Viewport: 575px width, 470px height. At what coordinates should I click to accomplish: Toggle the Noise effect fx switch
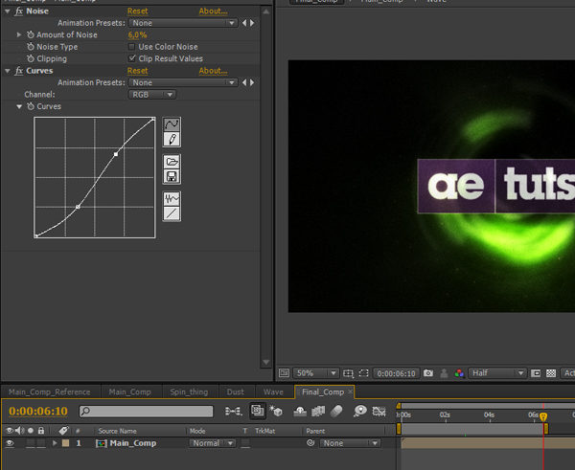pyautogui.click(x=19, y=11)
